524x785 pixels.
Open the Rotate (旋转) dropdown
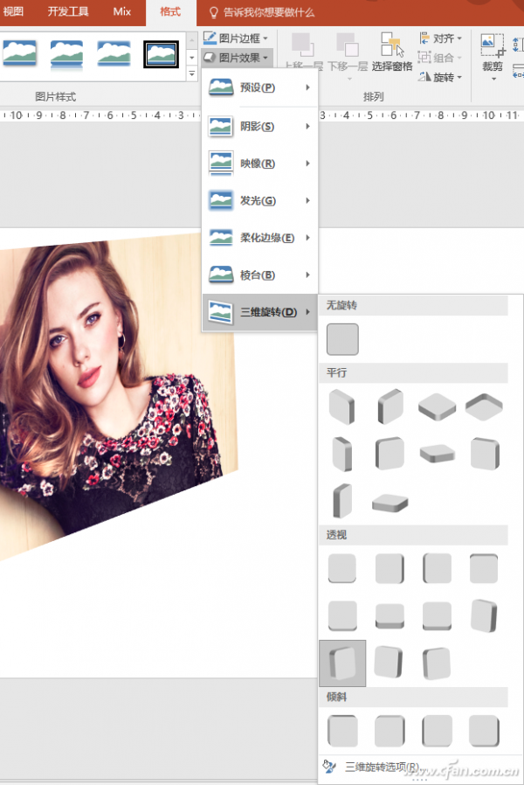coord(441,77)
